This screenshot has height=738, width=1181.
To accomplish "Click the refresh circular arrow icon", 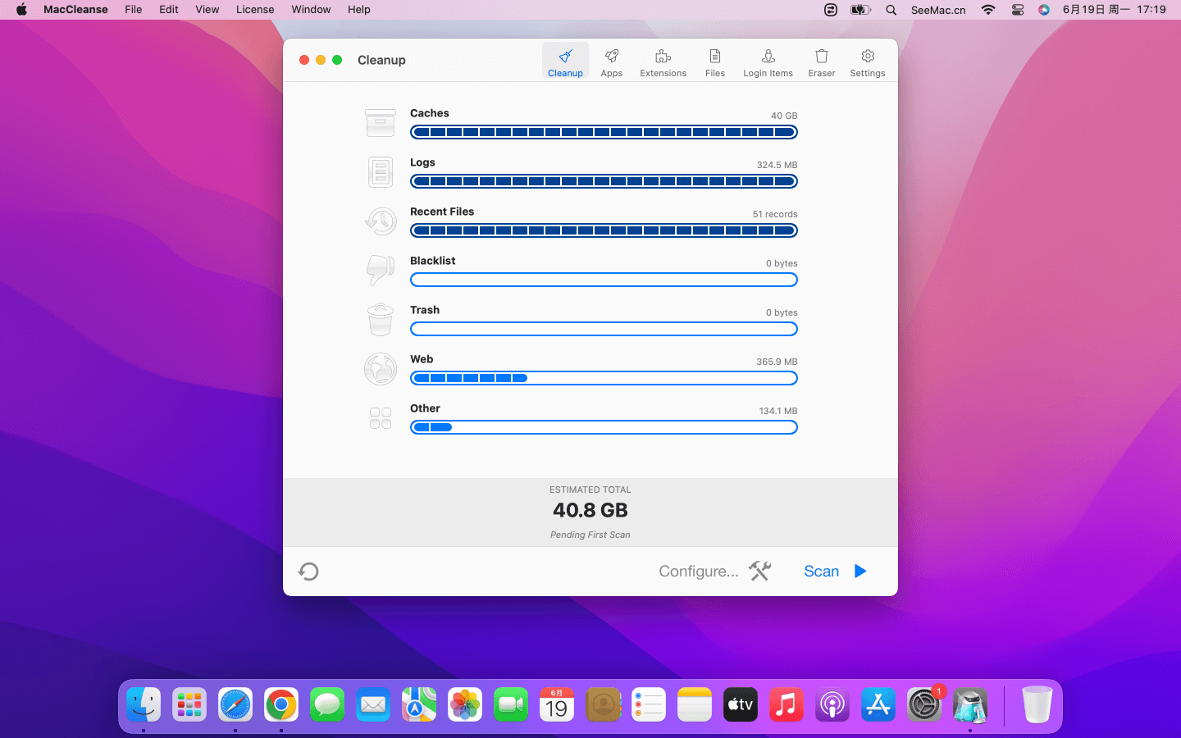I will pyautogui.click(x=308, y=572).
